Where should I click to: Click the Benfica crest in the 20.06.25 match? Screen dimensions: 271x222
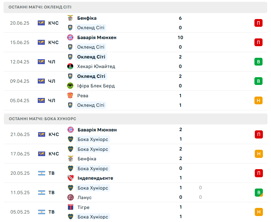coord(70,18)
